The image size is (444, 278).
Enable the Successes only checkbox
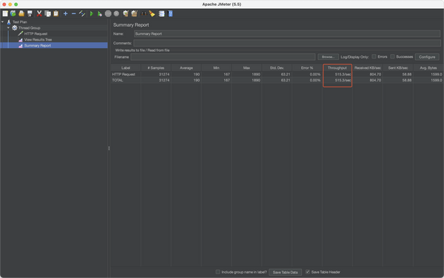tap(392, 57)
